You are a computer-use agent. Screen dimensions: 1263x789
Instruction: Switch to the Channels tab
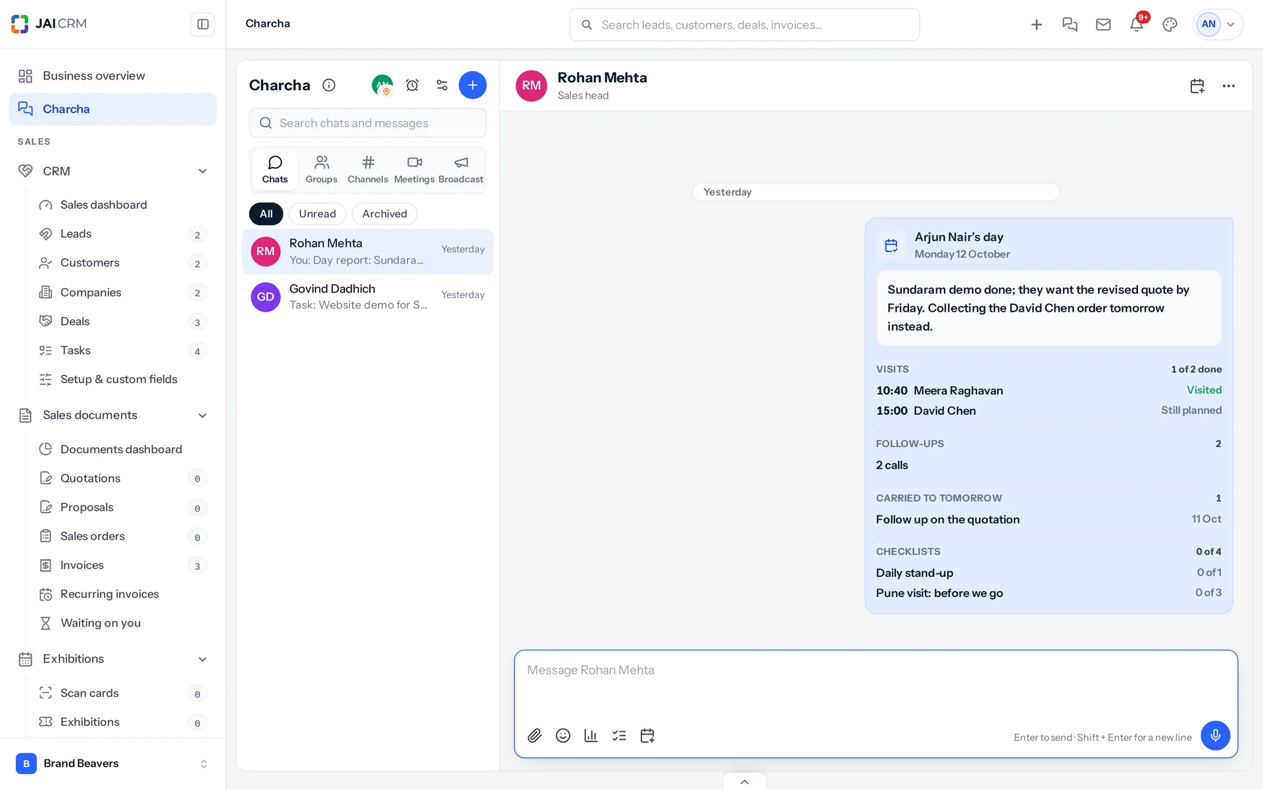tap(368, 170)
